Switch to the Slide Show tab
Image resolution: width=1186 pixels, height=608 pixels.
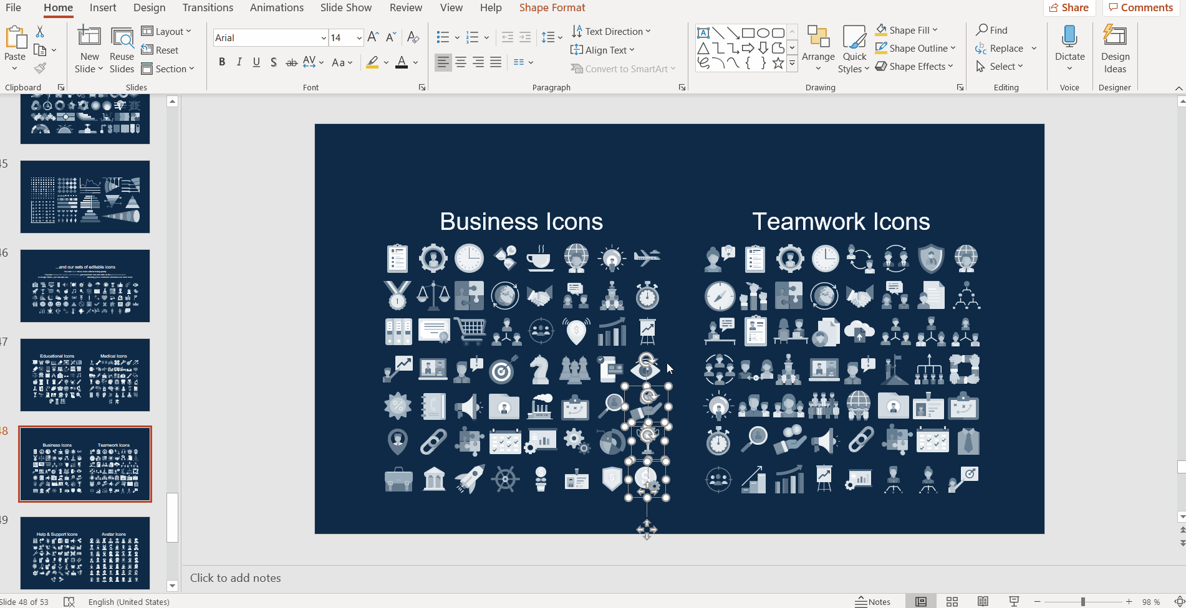[x=345, y=7]
